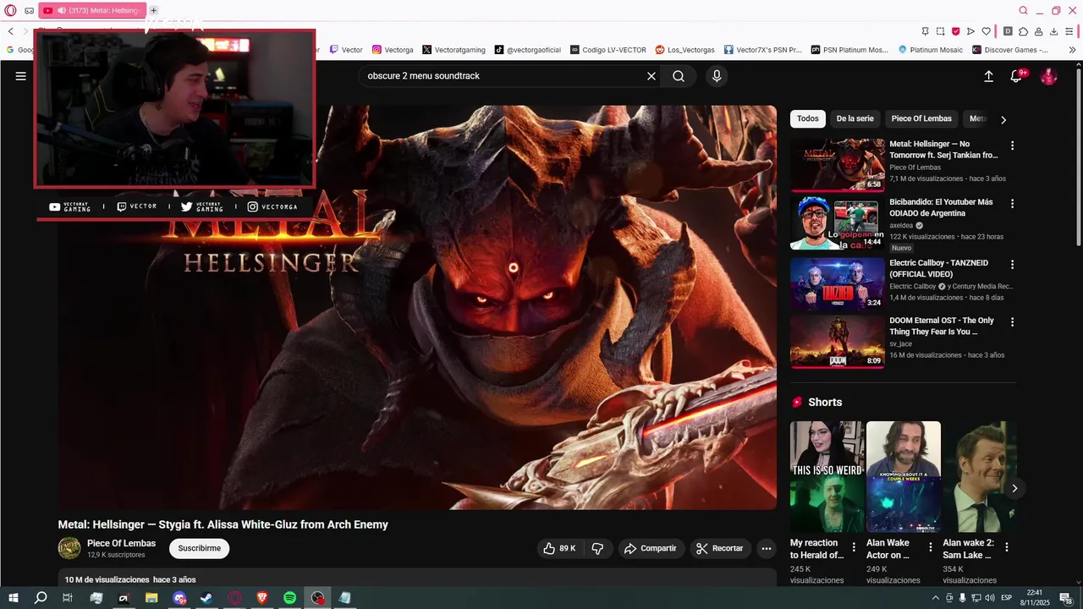Click the main video player frame

[x=417, y=307]
